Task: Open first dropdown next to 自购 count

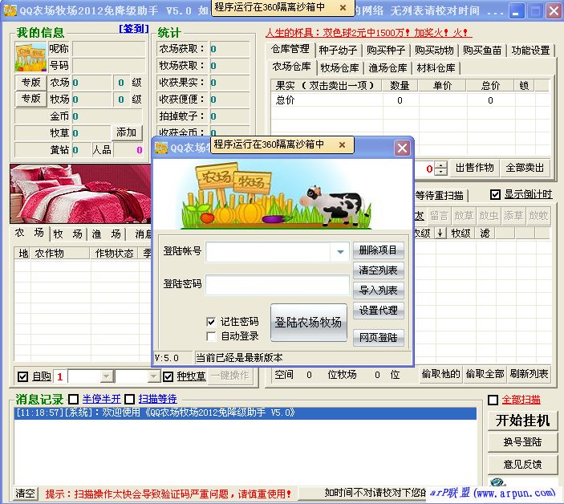Action: (106, 376)
